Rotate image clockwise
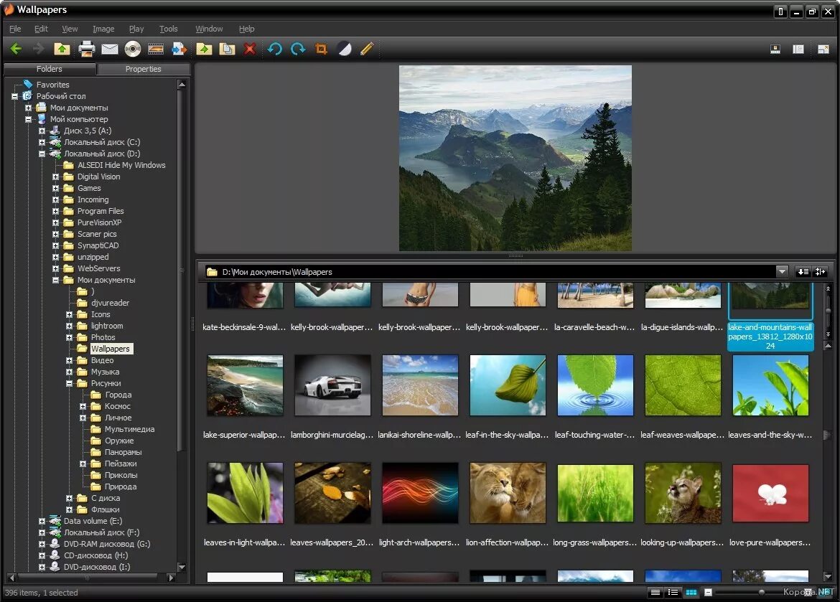This screenshot has height=602, width=840. [x=298, y=50]
